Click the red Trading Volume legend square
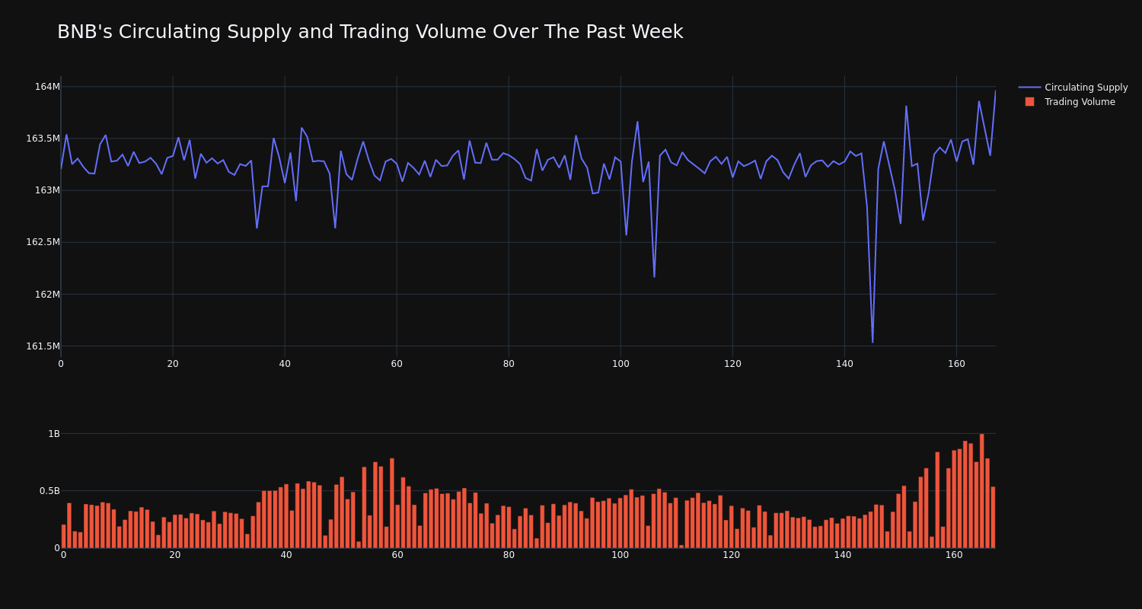This screenshot has height=609, width=1142. click(1029, 102)
